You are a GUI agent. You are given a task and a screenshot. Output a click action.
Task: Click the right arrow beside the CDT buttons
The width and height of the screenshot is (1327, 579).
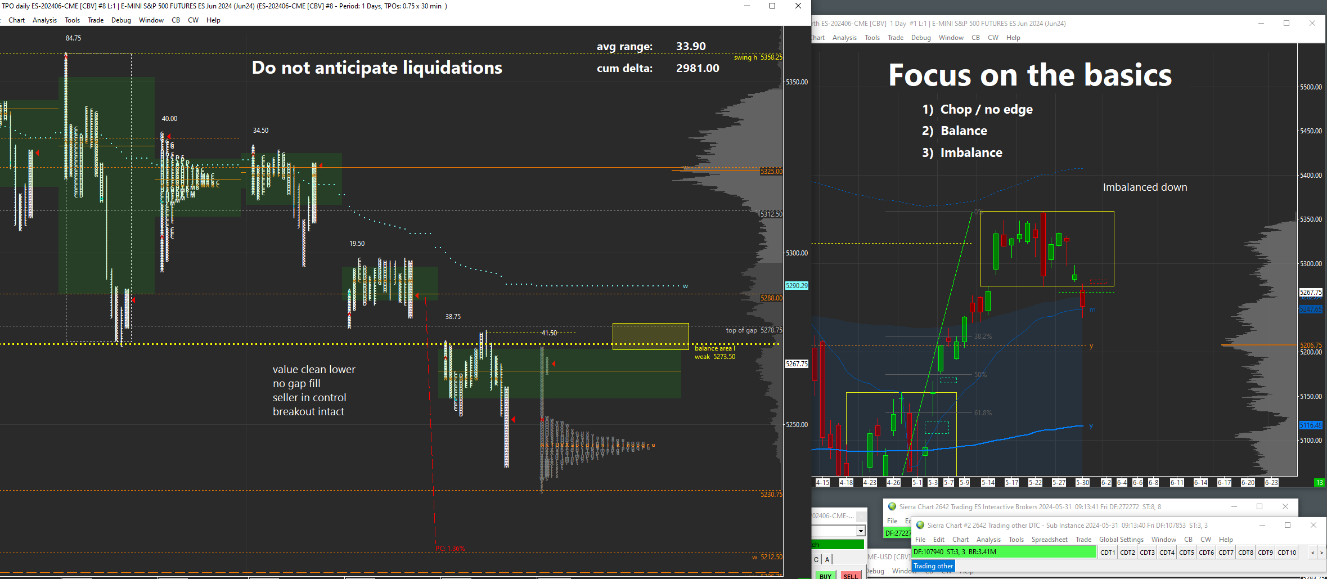coord(1321,553)
